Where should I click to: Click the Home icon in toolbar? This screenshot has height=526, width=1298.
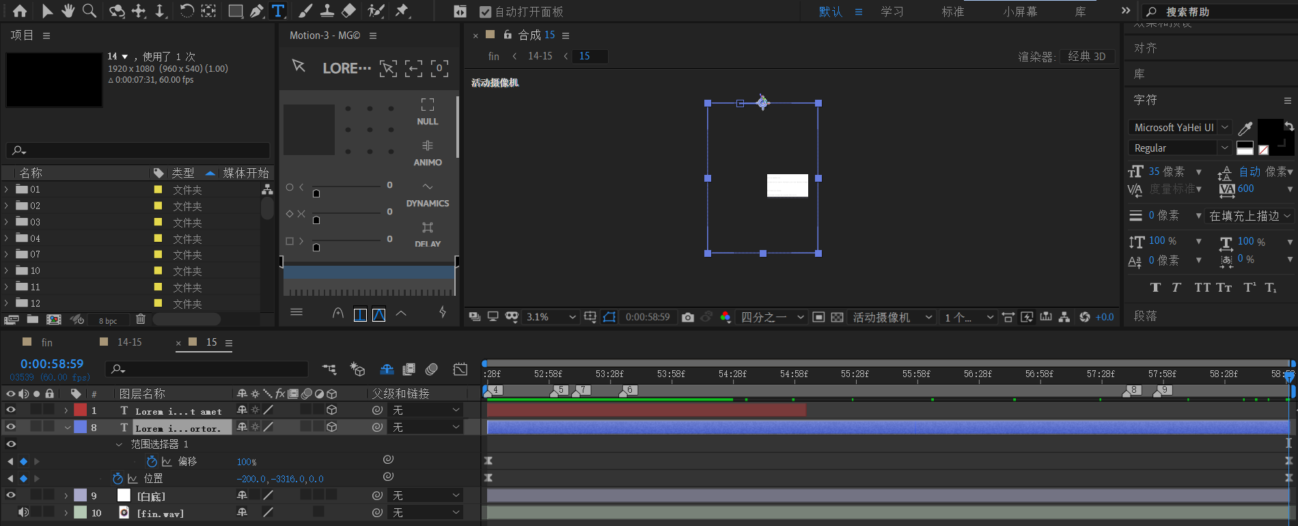(20, 11)
